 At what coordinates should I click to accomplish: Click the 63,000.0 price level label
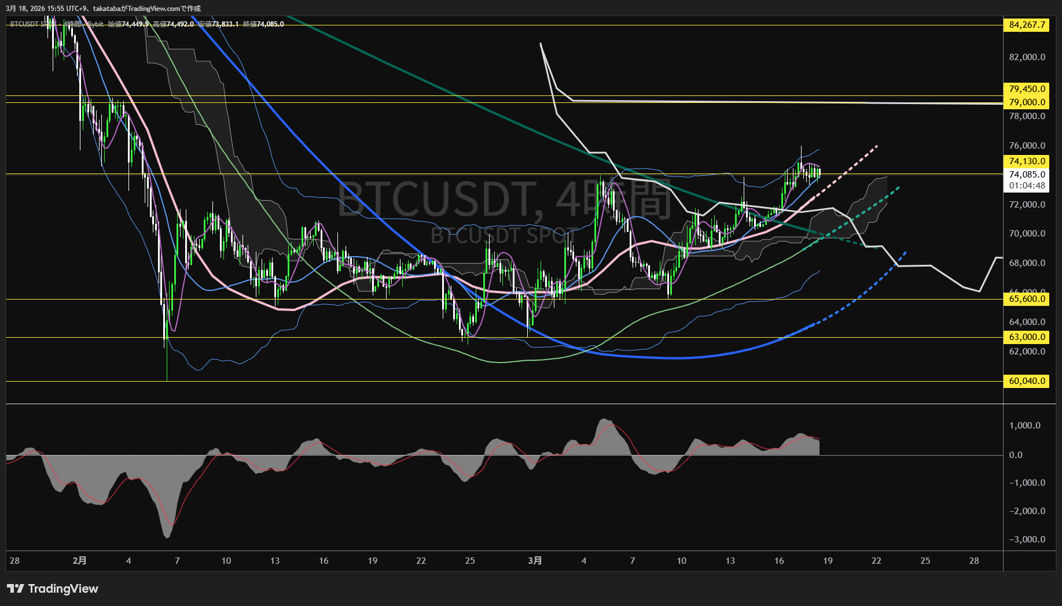tap(1027, 337)
